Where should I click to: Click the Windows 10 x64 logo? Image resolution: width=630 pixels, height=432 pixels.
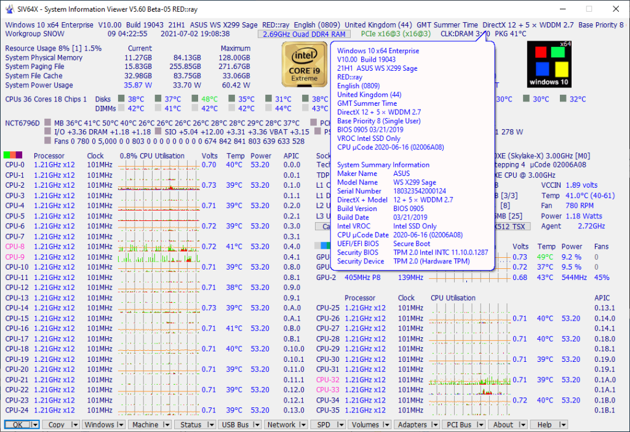548,64
